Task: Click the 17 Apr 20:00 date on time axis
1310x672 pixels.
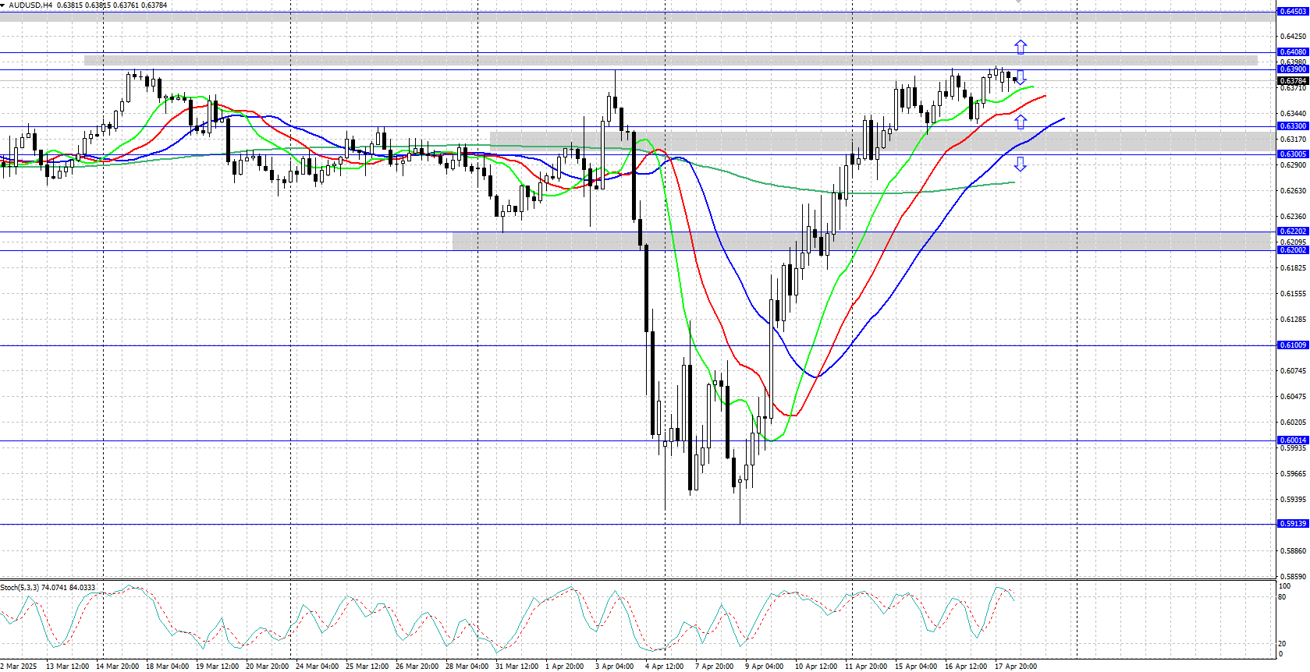Action: [1015, 667]
